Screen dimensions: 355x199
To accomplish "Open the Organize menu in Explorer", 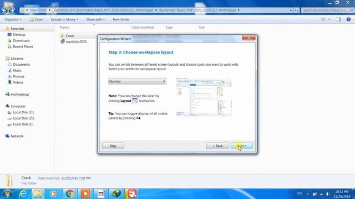I will coord(13,19).
